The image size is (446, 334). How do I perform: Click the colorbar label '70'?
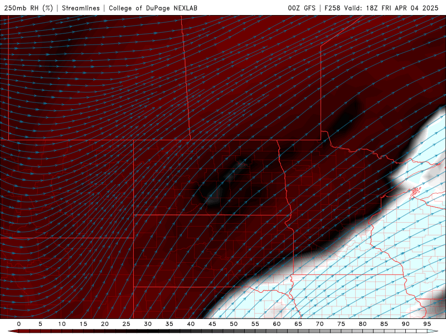pos(319,324)
